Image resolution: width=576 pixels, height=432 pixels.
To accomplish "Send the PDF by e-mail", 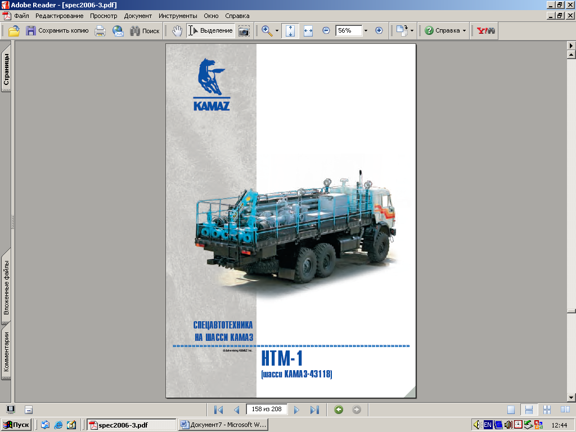I will coord(118,31).
